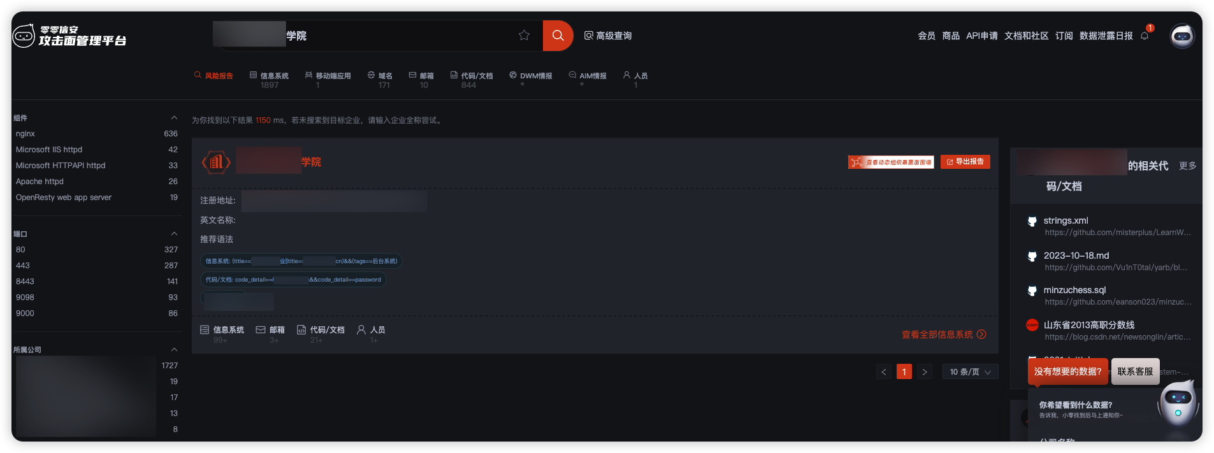Filter by nginx component
Image resolution: width=1214 pixels, height=453 pixels.
(25, 134)
